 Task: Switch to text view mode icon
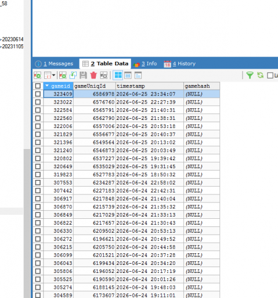coord(138,75)
